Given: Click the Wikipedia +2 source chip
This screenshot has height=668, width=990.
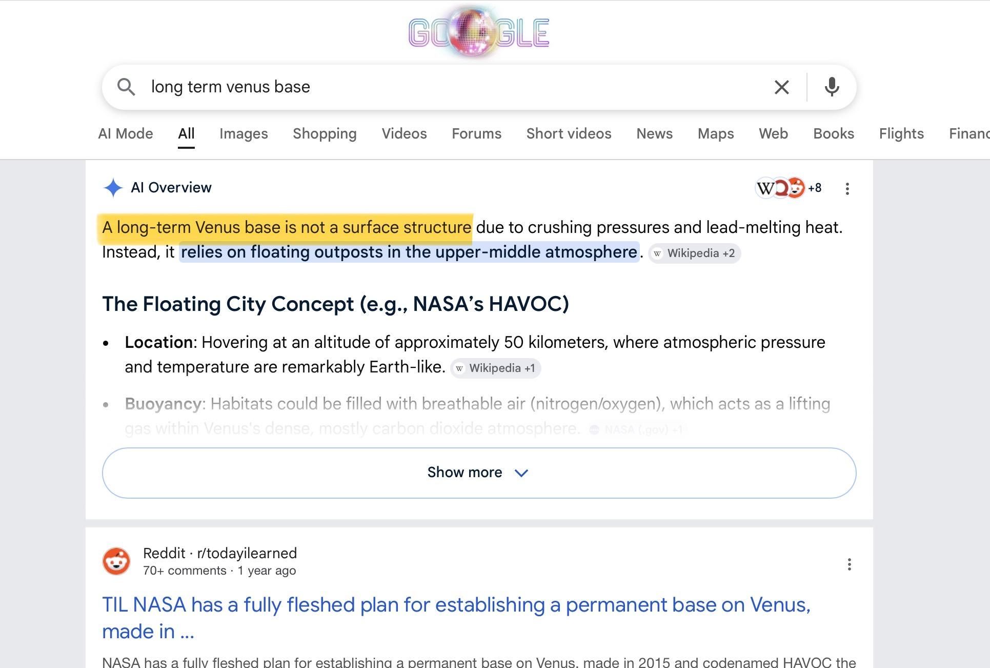Looking at the screenshot, I should (694, 253).
